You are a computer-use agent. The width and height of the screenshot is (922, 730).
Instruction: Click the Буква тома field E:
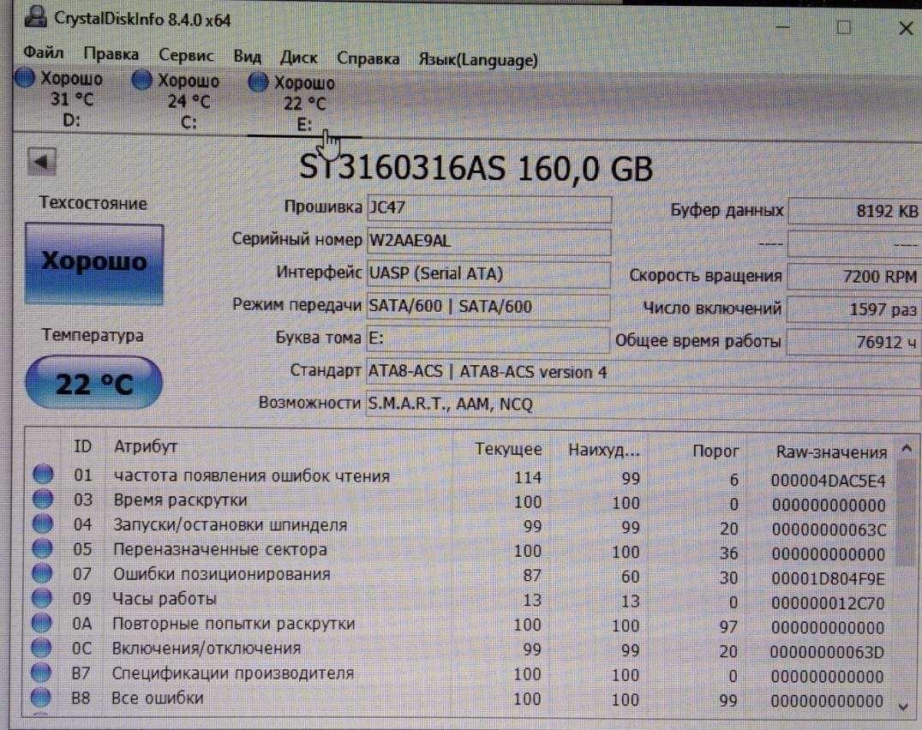[488, 339]
